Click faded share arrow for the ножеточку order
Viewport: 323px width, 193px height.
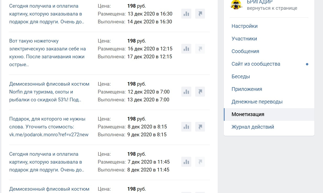point(200,49)
